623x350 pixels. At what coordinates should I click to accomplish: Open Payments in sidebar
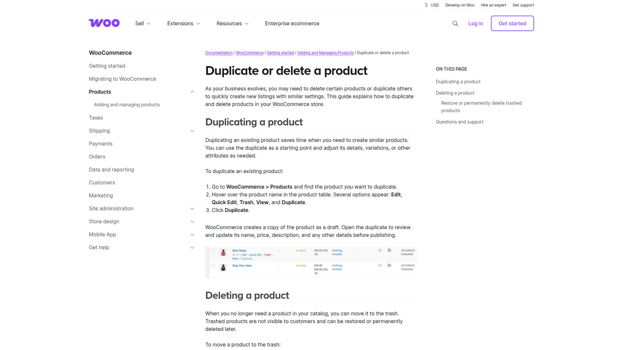coord(100,143)
